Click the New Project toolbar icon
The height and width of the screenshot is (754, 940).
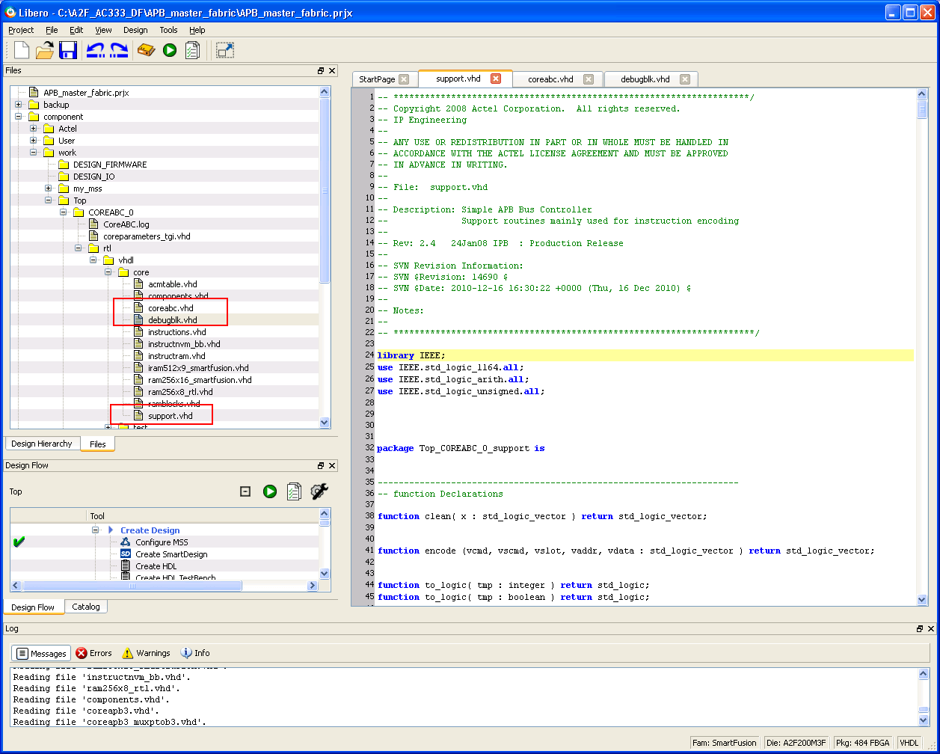click(x=22, y=50)
